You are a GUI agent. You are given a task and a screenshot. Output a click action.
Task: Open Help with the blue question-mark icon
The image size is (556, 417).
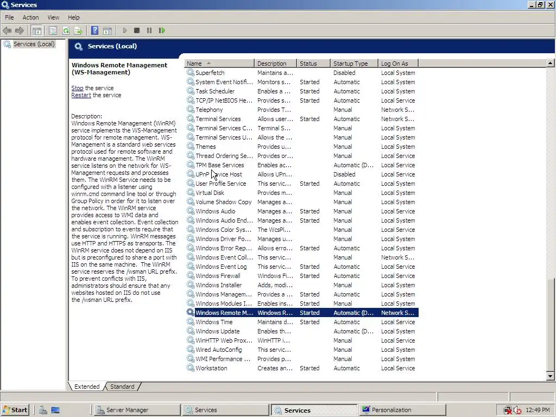pyautogui.click(x=94, y=31)
